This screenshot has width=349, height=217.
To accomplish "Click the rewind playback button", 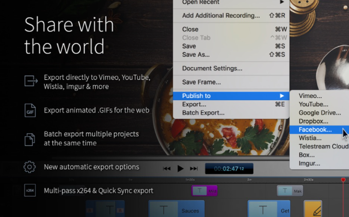I will (167, 169).
